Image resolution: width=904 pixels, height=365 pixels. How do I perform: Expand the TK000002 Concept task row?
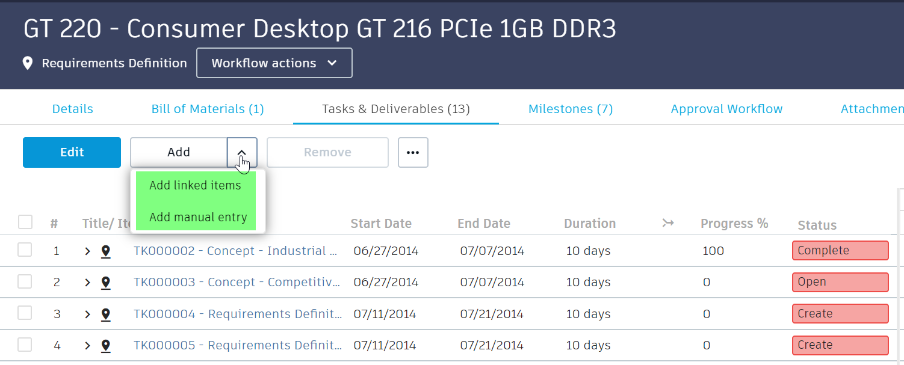[87, 251]
